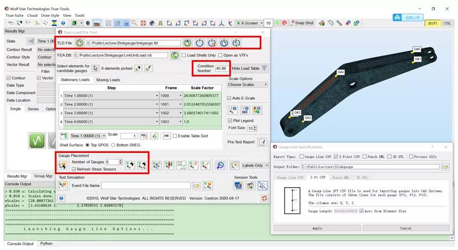Click the fit view red arrows toolbar icon

tap(143, 23)
